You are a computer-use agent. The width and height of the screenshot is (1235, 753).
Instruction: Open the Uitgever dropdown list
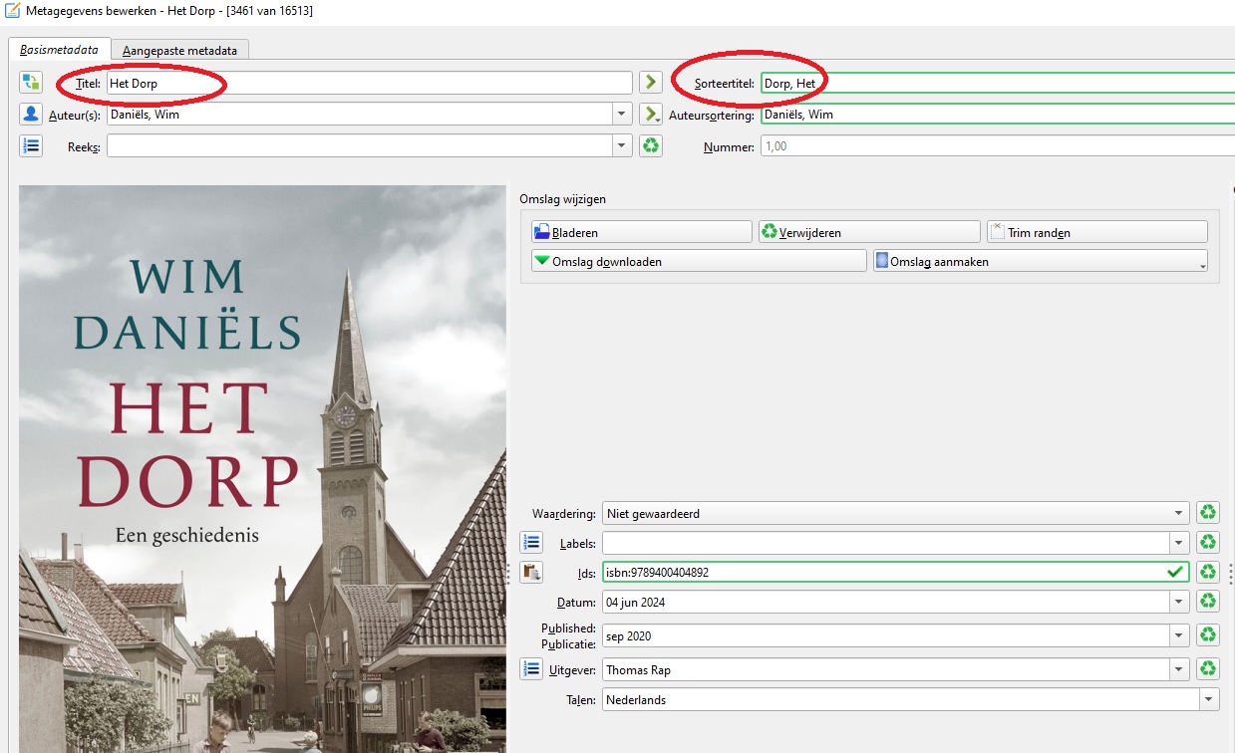[1179, 669]
